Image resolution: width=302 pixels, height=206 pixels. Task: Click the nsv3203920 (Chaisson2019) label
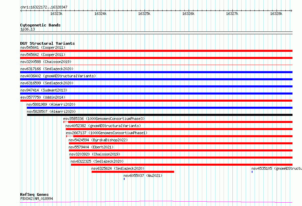pos(95,154)
